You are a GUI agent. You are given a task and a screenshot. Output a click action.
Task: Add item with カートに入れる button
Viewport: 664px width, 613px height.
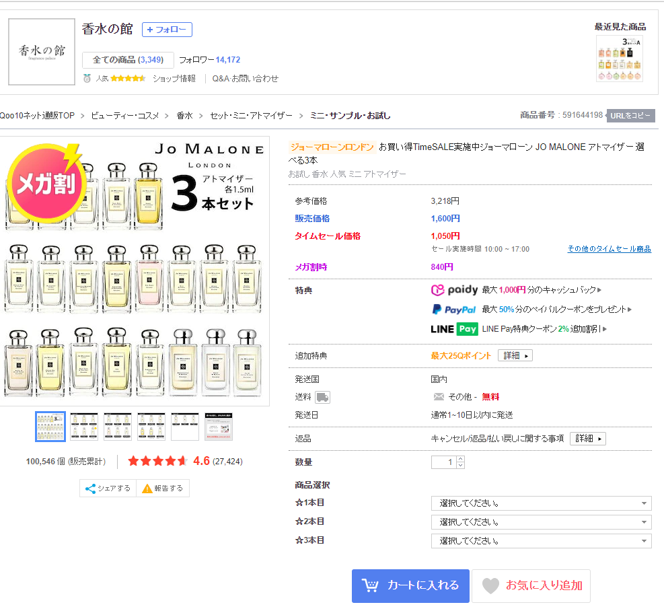(410, 586)
